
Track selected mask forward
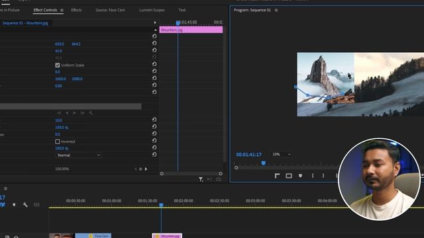point(74,113)
